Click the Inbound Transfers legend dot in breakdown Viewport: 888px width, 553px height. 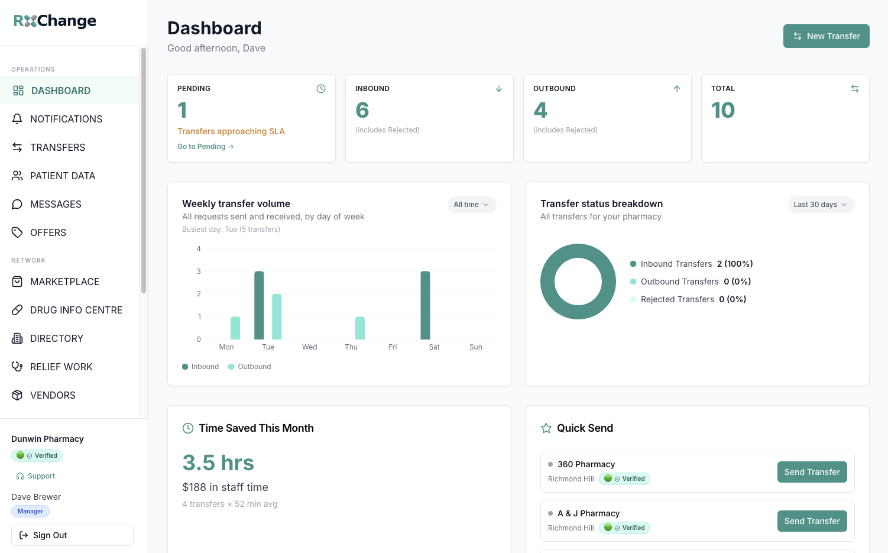coord(633,264)
